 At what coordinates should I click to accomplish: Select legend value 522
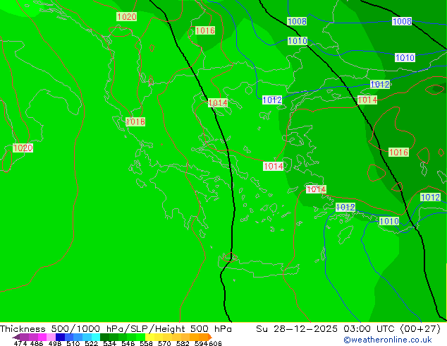click(91, 343)
